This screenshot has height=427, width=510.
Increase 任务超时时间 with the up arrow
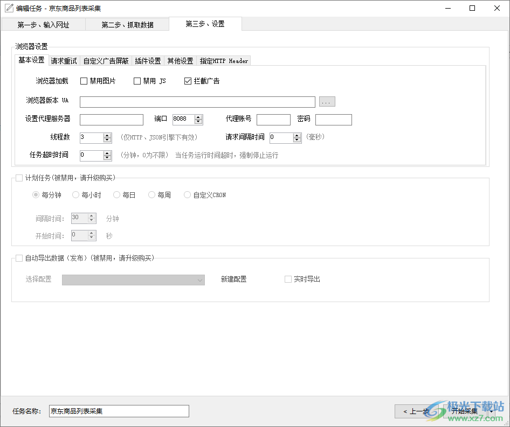pyautogui.click(x=107, y=153)
